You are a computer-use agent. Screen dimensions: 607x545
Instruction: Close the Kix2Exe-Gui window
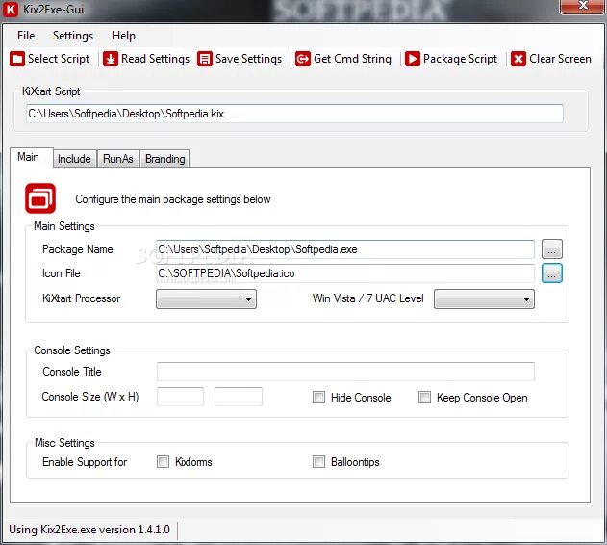(583, 6)
